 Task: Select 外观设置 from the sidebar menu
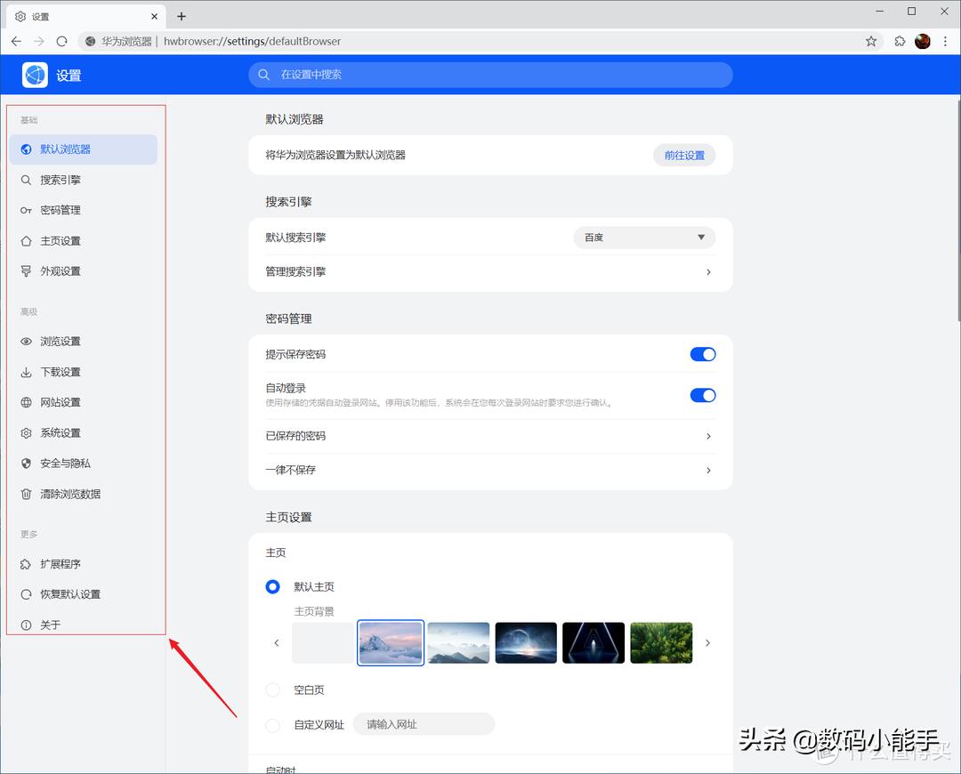tap(61, 270)
